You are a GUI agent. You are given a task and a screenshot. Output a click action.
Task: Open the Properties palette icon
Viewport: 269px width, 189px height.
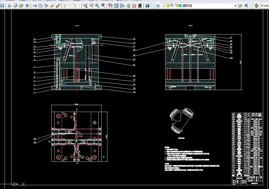click(110, 6)
